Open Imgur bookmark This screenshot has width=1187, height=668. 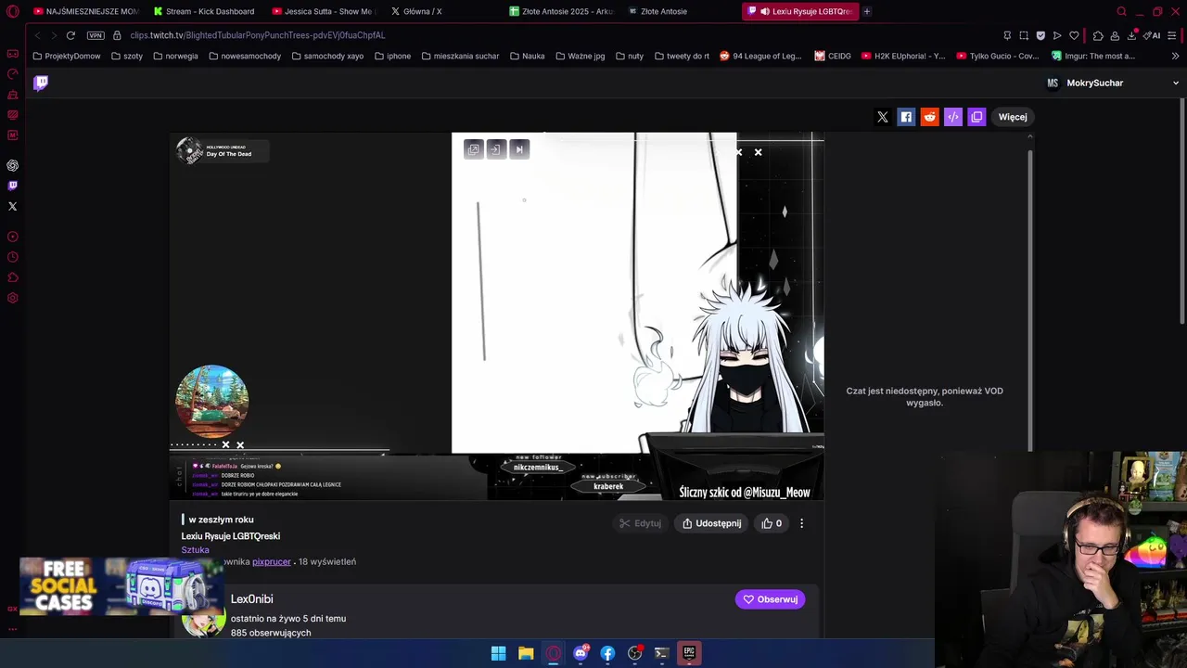(x=1092, y=56)
